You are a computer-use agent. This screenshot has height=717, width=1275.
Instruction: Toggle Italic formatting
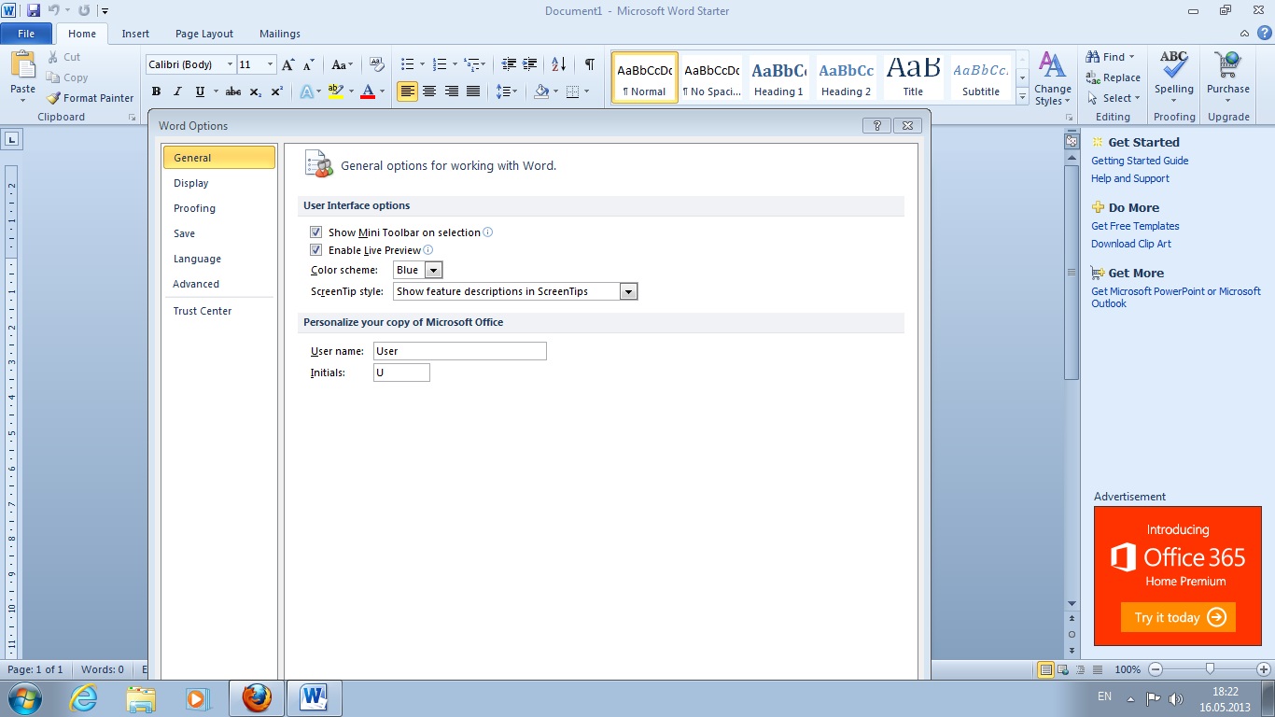click(x=178, y=91)
